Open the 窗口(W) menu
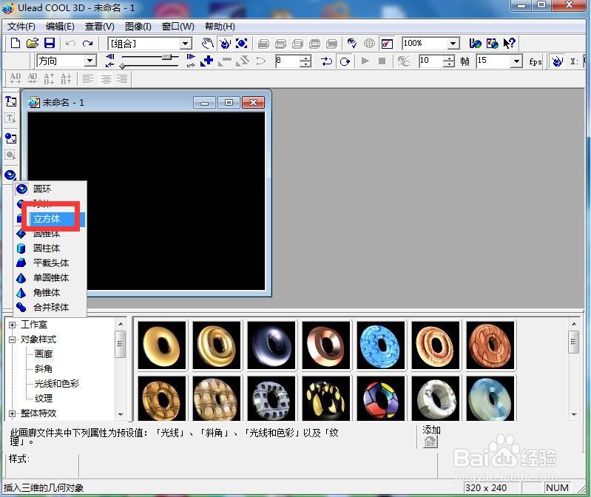Image resolution: width=591 pixels, height=497 pixels. point(178,27)
